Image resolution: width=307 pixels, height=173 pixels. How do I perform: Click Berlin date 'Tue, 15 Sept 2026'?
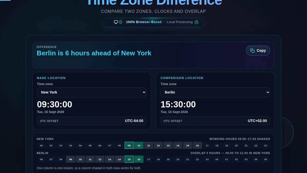174,112
